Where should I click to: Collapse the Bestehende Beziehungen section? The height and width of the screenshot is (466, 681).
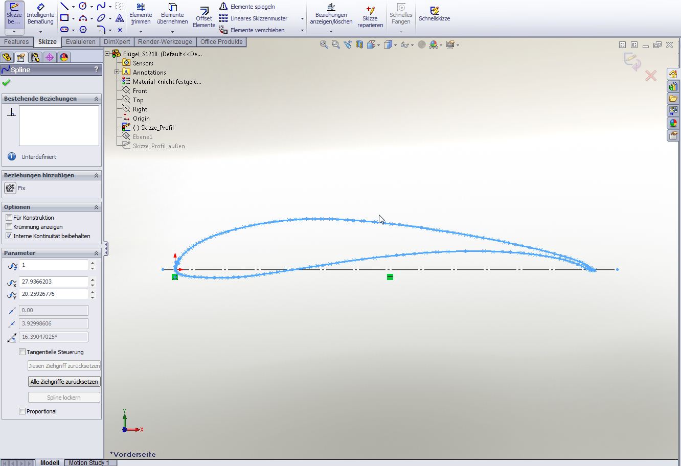coord(96,99)
